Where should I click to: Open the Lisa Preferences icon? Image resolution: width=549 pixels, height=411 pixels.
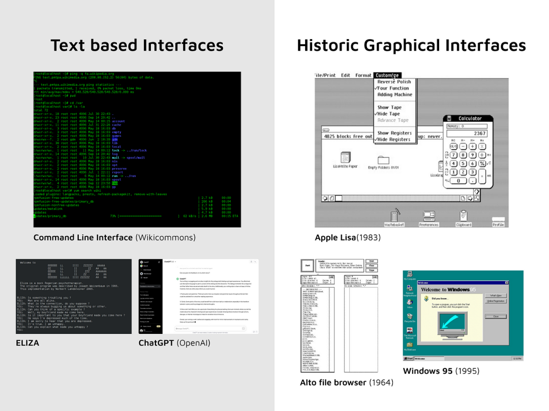[429, 218]
